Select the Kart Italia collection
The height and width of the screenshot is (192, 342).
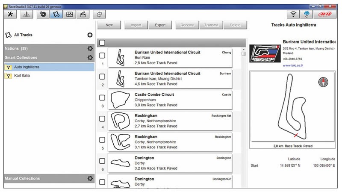[49, 76]
